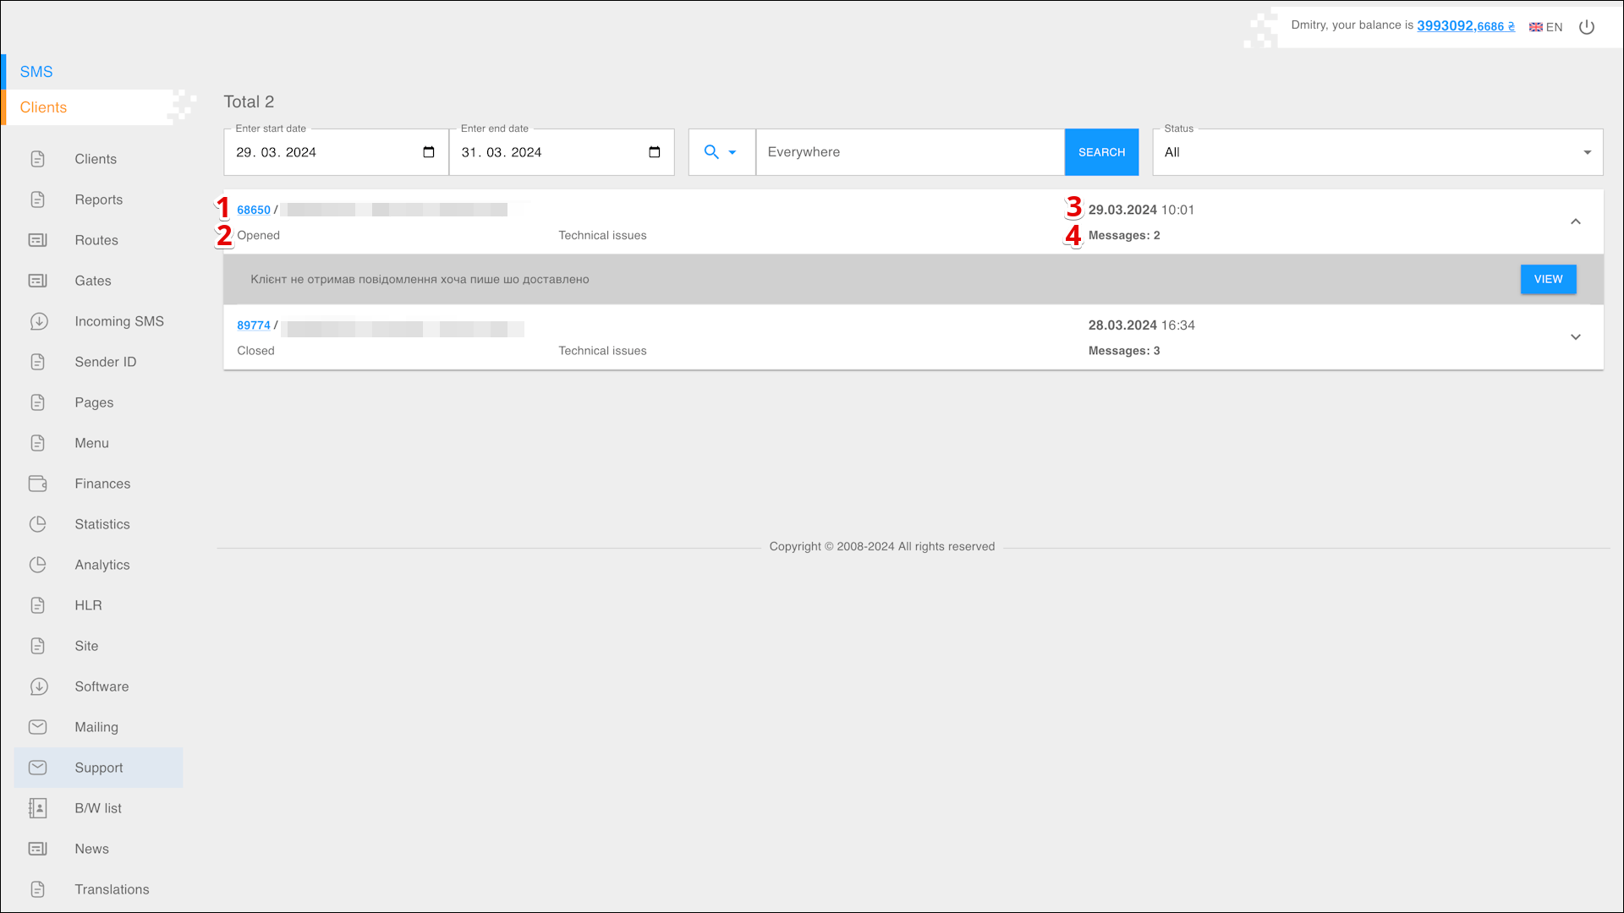
Task: Open the end date calendar picker icon
Action: click(654, 152)
